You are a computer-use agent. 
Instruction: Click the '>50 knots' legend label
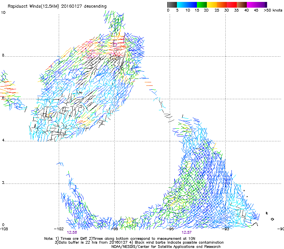(273, 10)
